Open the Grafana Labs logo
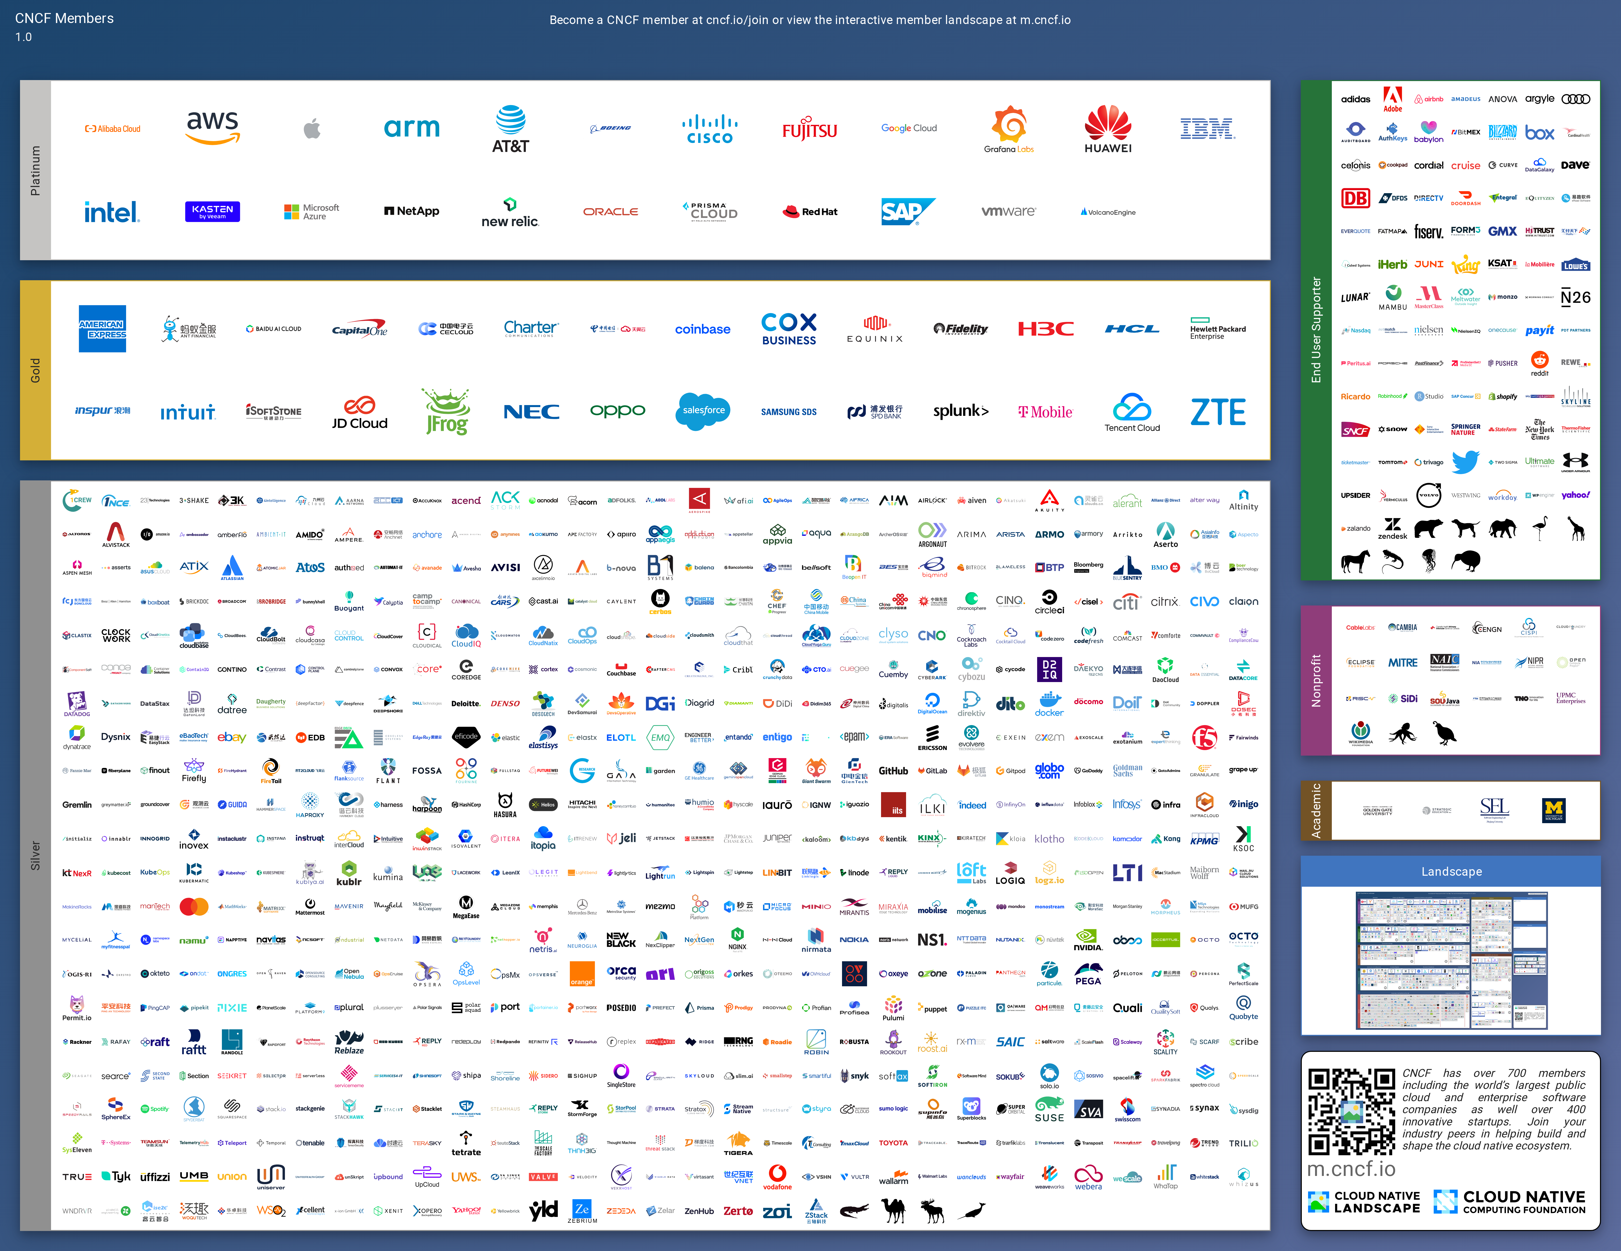This screenshot has width=1621, height=1251. coord(1009,128)
